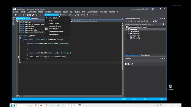Screen dimensions: 191x107
Task: Close the Page1.aspx.cs tab
Action: click(29, 18)
